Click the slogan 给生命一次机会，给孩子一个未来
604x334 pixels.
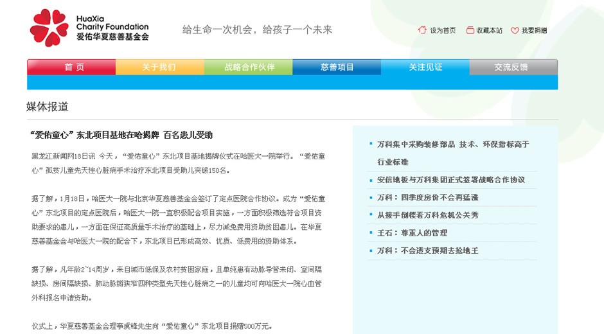[x=257, y=30]
